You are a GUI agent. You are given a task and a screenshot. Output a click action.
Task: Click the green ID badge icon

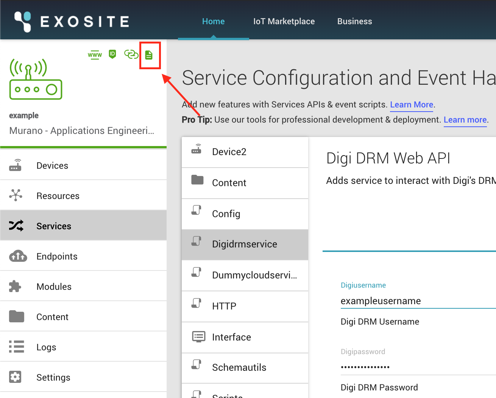112,54
